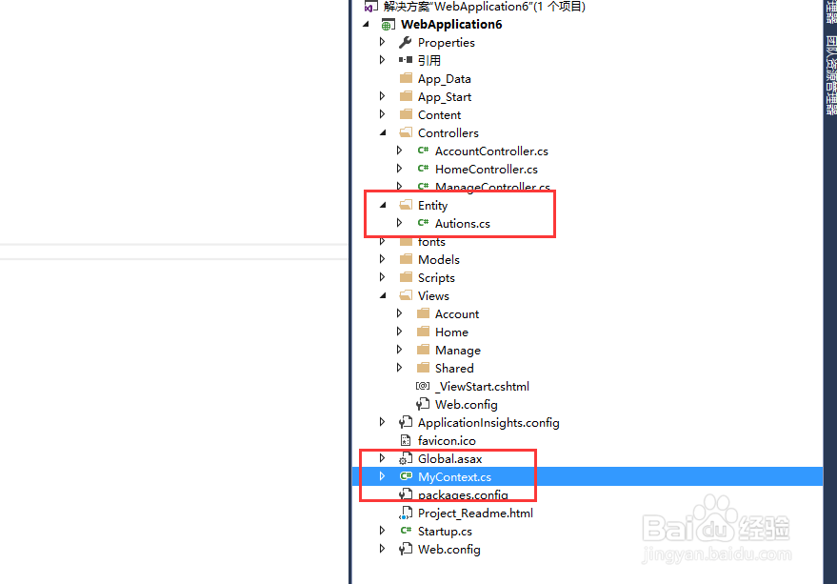Expand the Account folder under Views
This screenshot has height=584, width=837.
coord(399,313)
